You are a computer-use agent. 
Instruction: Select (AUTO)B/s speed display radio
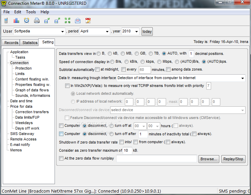(177, 62)
